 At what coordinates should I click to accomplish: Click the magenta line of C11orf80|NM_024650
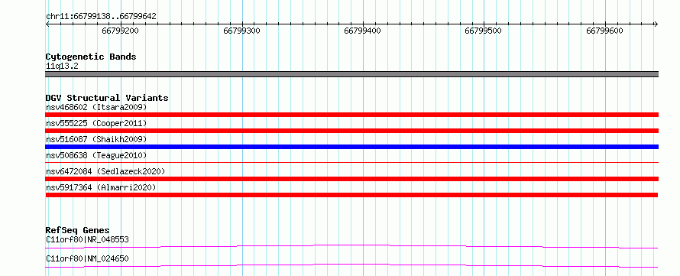351,265
